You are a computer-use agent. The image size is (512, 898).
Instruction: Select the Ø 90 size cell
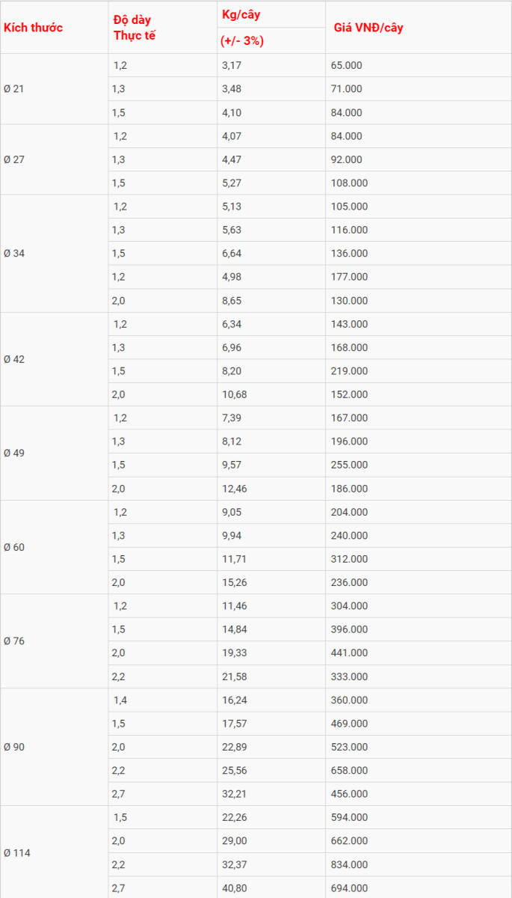pos(54,747)
